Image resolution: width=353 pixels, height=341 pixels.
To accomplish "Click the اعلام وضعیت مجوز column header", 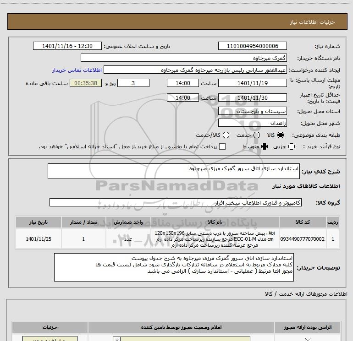I will pos(181,328).
